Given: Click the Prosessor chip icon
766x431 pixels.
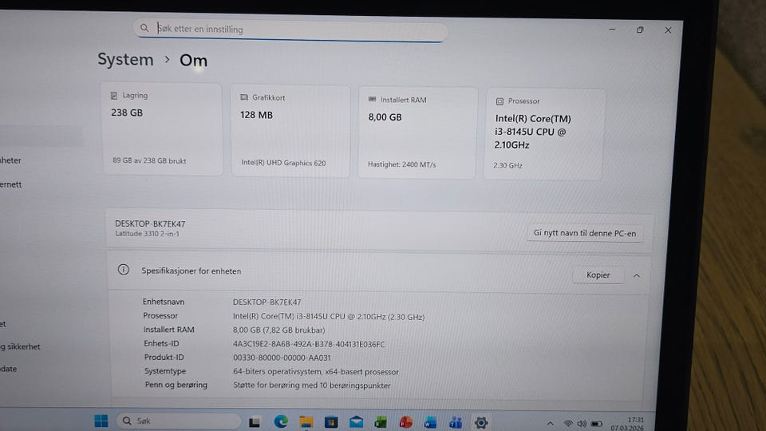Looking at the screenshot, I should (x=499, y=101).
